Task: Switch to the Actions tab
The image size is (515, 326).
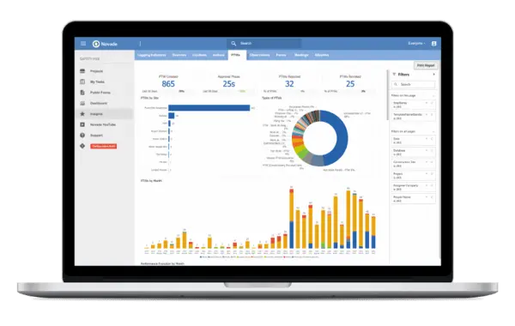Action: tap(218, 55)
